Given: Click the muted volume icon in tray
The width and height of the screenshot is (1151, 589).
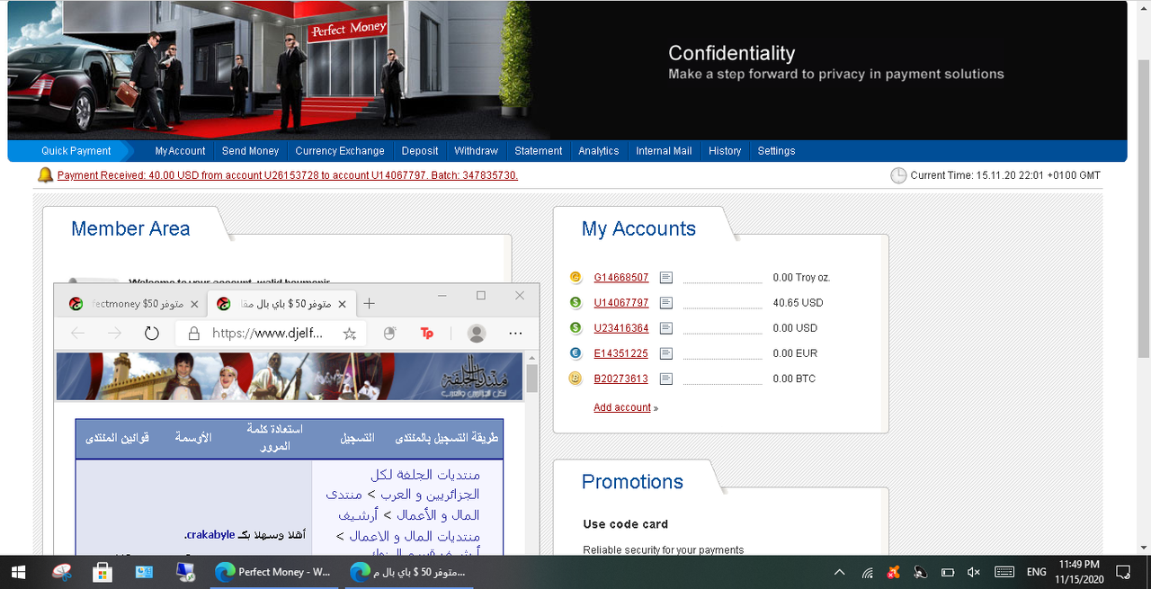Looking at the screenshot, I should click(974, 572).
